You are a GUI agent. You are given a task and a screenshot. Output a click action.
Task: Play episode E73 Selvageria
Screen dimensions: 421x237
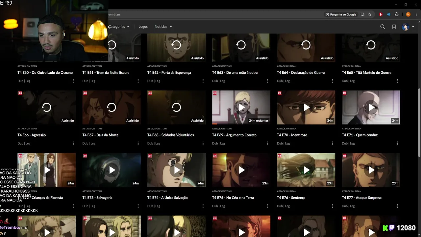tap(111, 170)
